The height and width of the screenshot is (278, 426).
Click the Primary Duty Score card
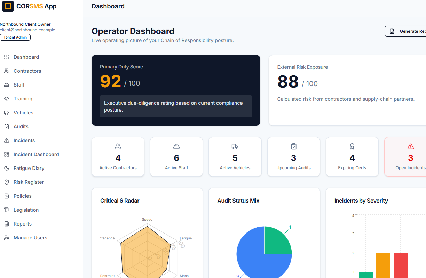(176, 90)
